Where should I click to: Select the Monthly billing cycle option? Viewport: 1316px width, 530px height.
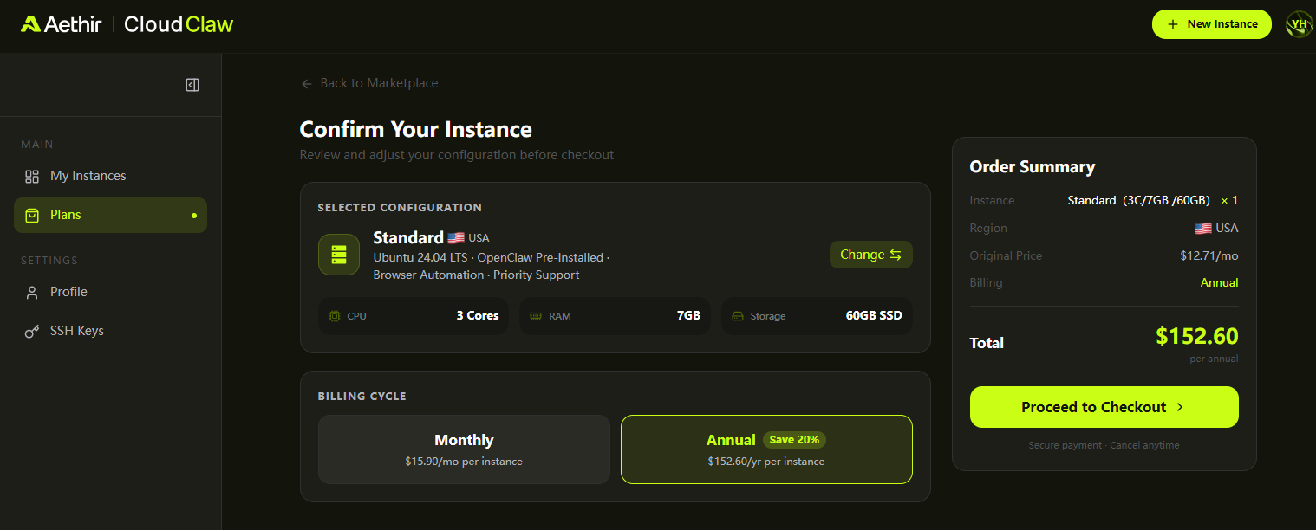(x=464, y=449)
